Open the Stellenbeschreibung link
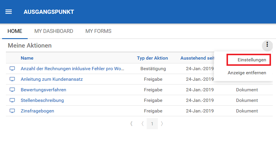The height and width of the screenshot is (143, 276). [x=42, y=100]
